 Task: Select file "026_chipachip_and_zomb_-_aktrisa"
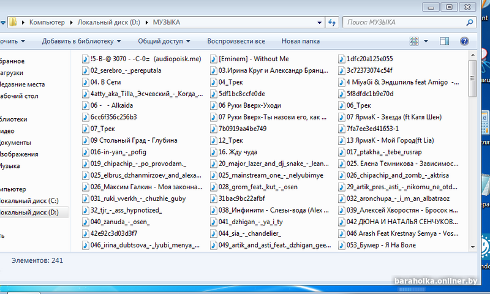tap(394, 176)
